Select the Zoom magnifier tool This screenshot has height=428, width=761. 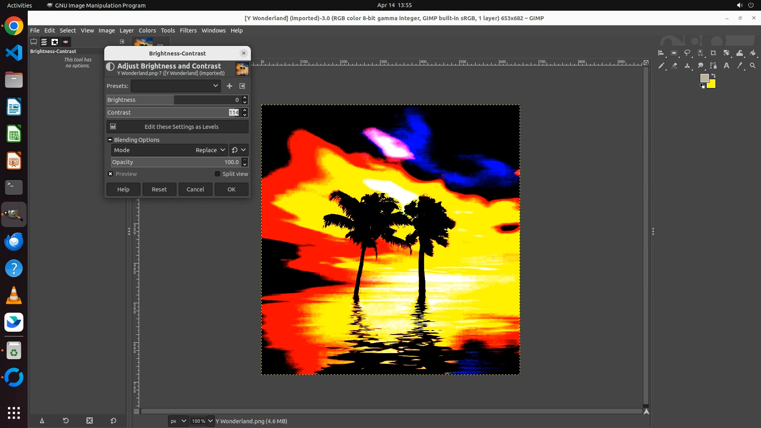753,66
